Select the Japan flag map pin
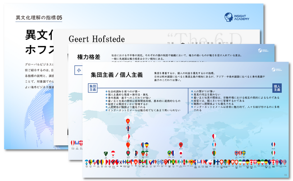The width and height of the screenshot is (293, 181). pos(181,154)
